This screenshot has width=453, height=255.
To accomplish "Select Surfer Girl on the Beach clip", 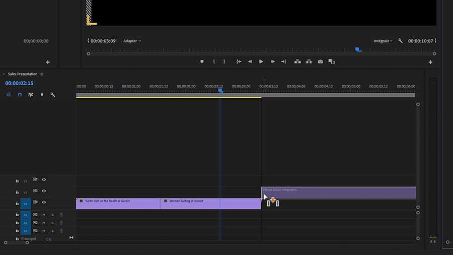I will click(x=118, y=204).
